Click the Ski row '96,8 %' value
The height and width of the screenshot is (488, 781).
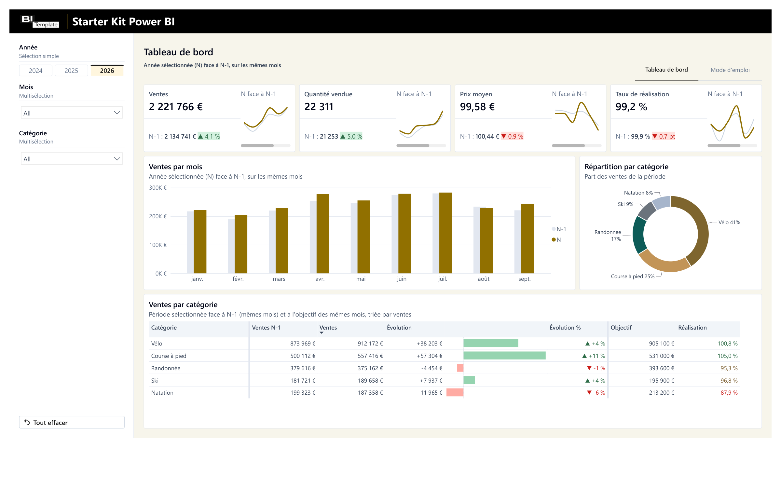tap(729, 381)
